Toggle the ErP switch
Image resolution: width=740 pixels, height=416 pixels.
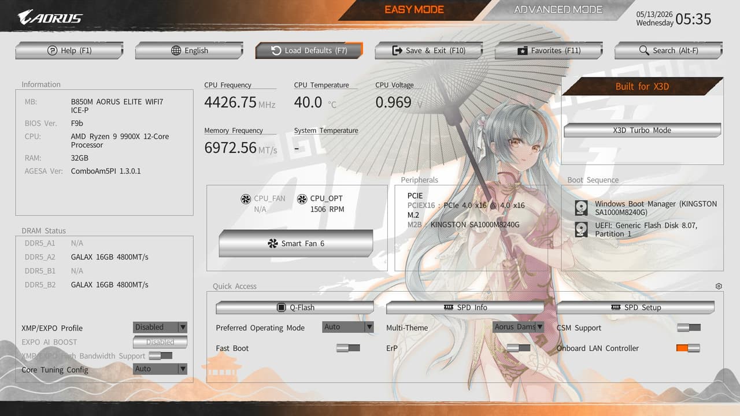(x=519, y=348)
